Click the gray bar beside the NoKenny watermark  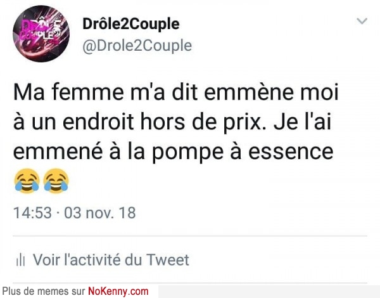tap(269, 292)
